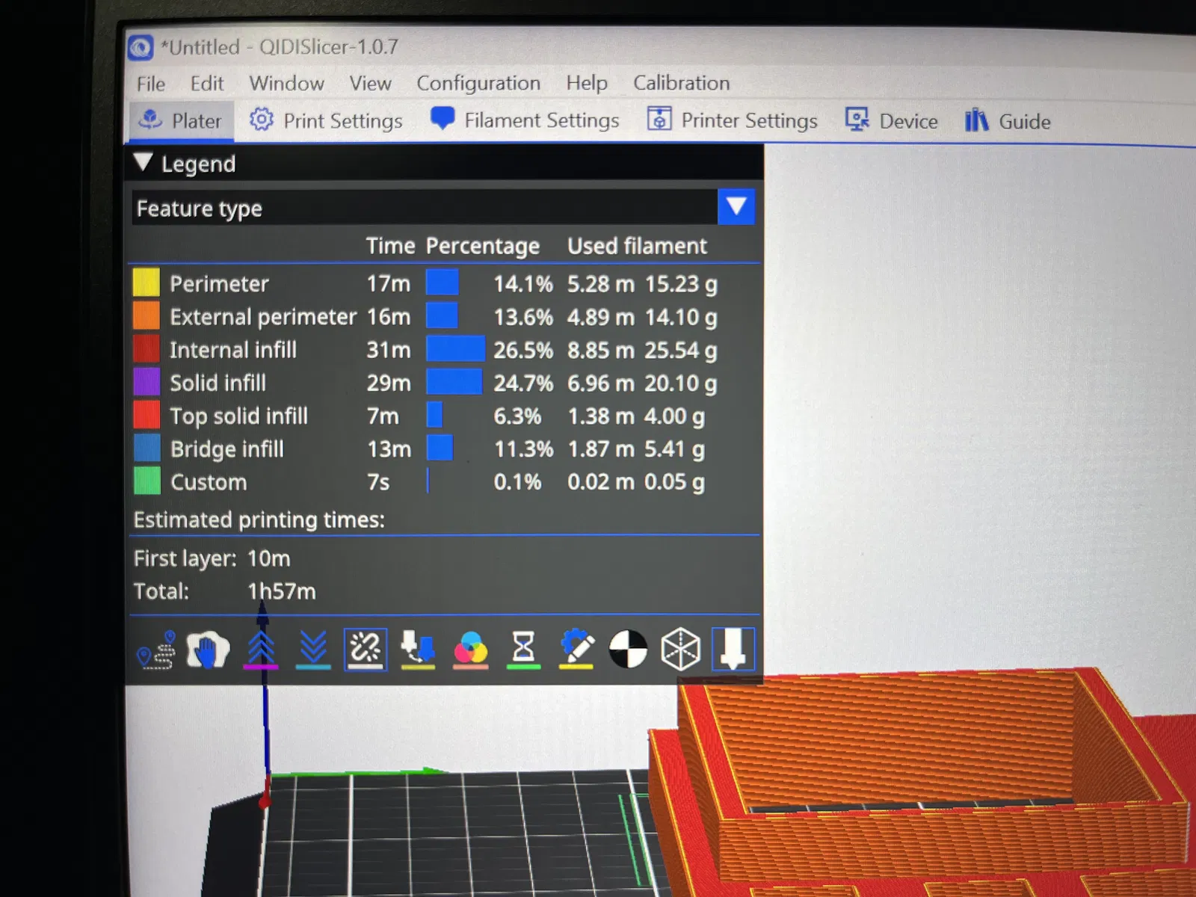Open the Help menu

coord(587,83)
